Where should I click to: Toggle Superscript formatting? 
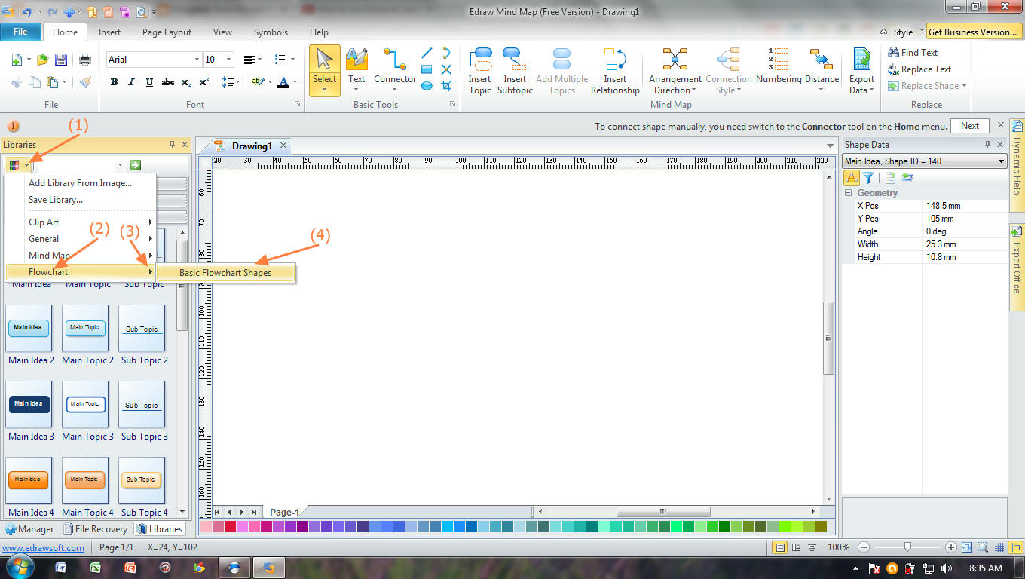tap(204, 82)
